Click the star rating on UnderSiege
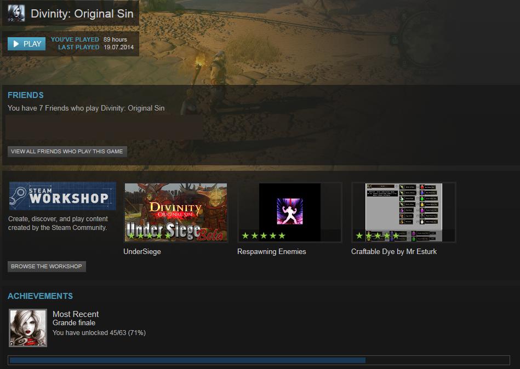The height and width of the screenshot is (369, 520). [x=150, y=235]
